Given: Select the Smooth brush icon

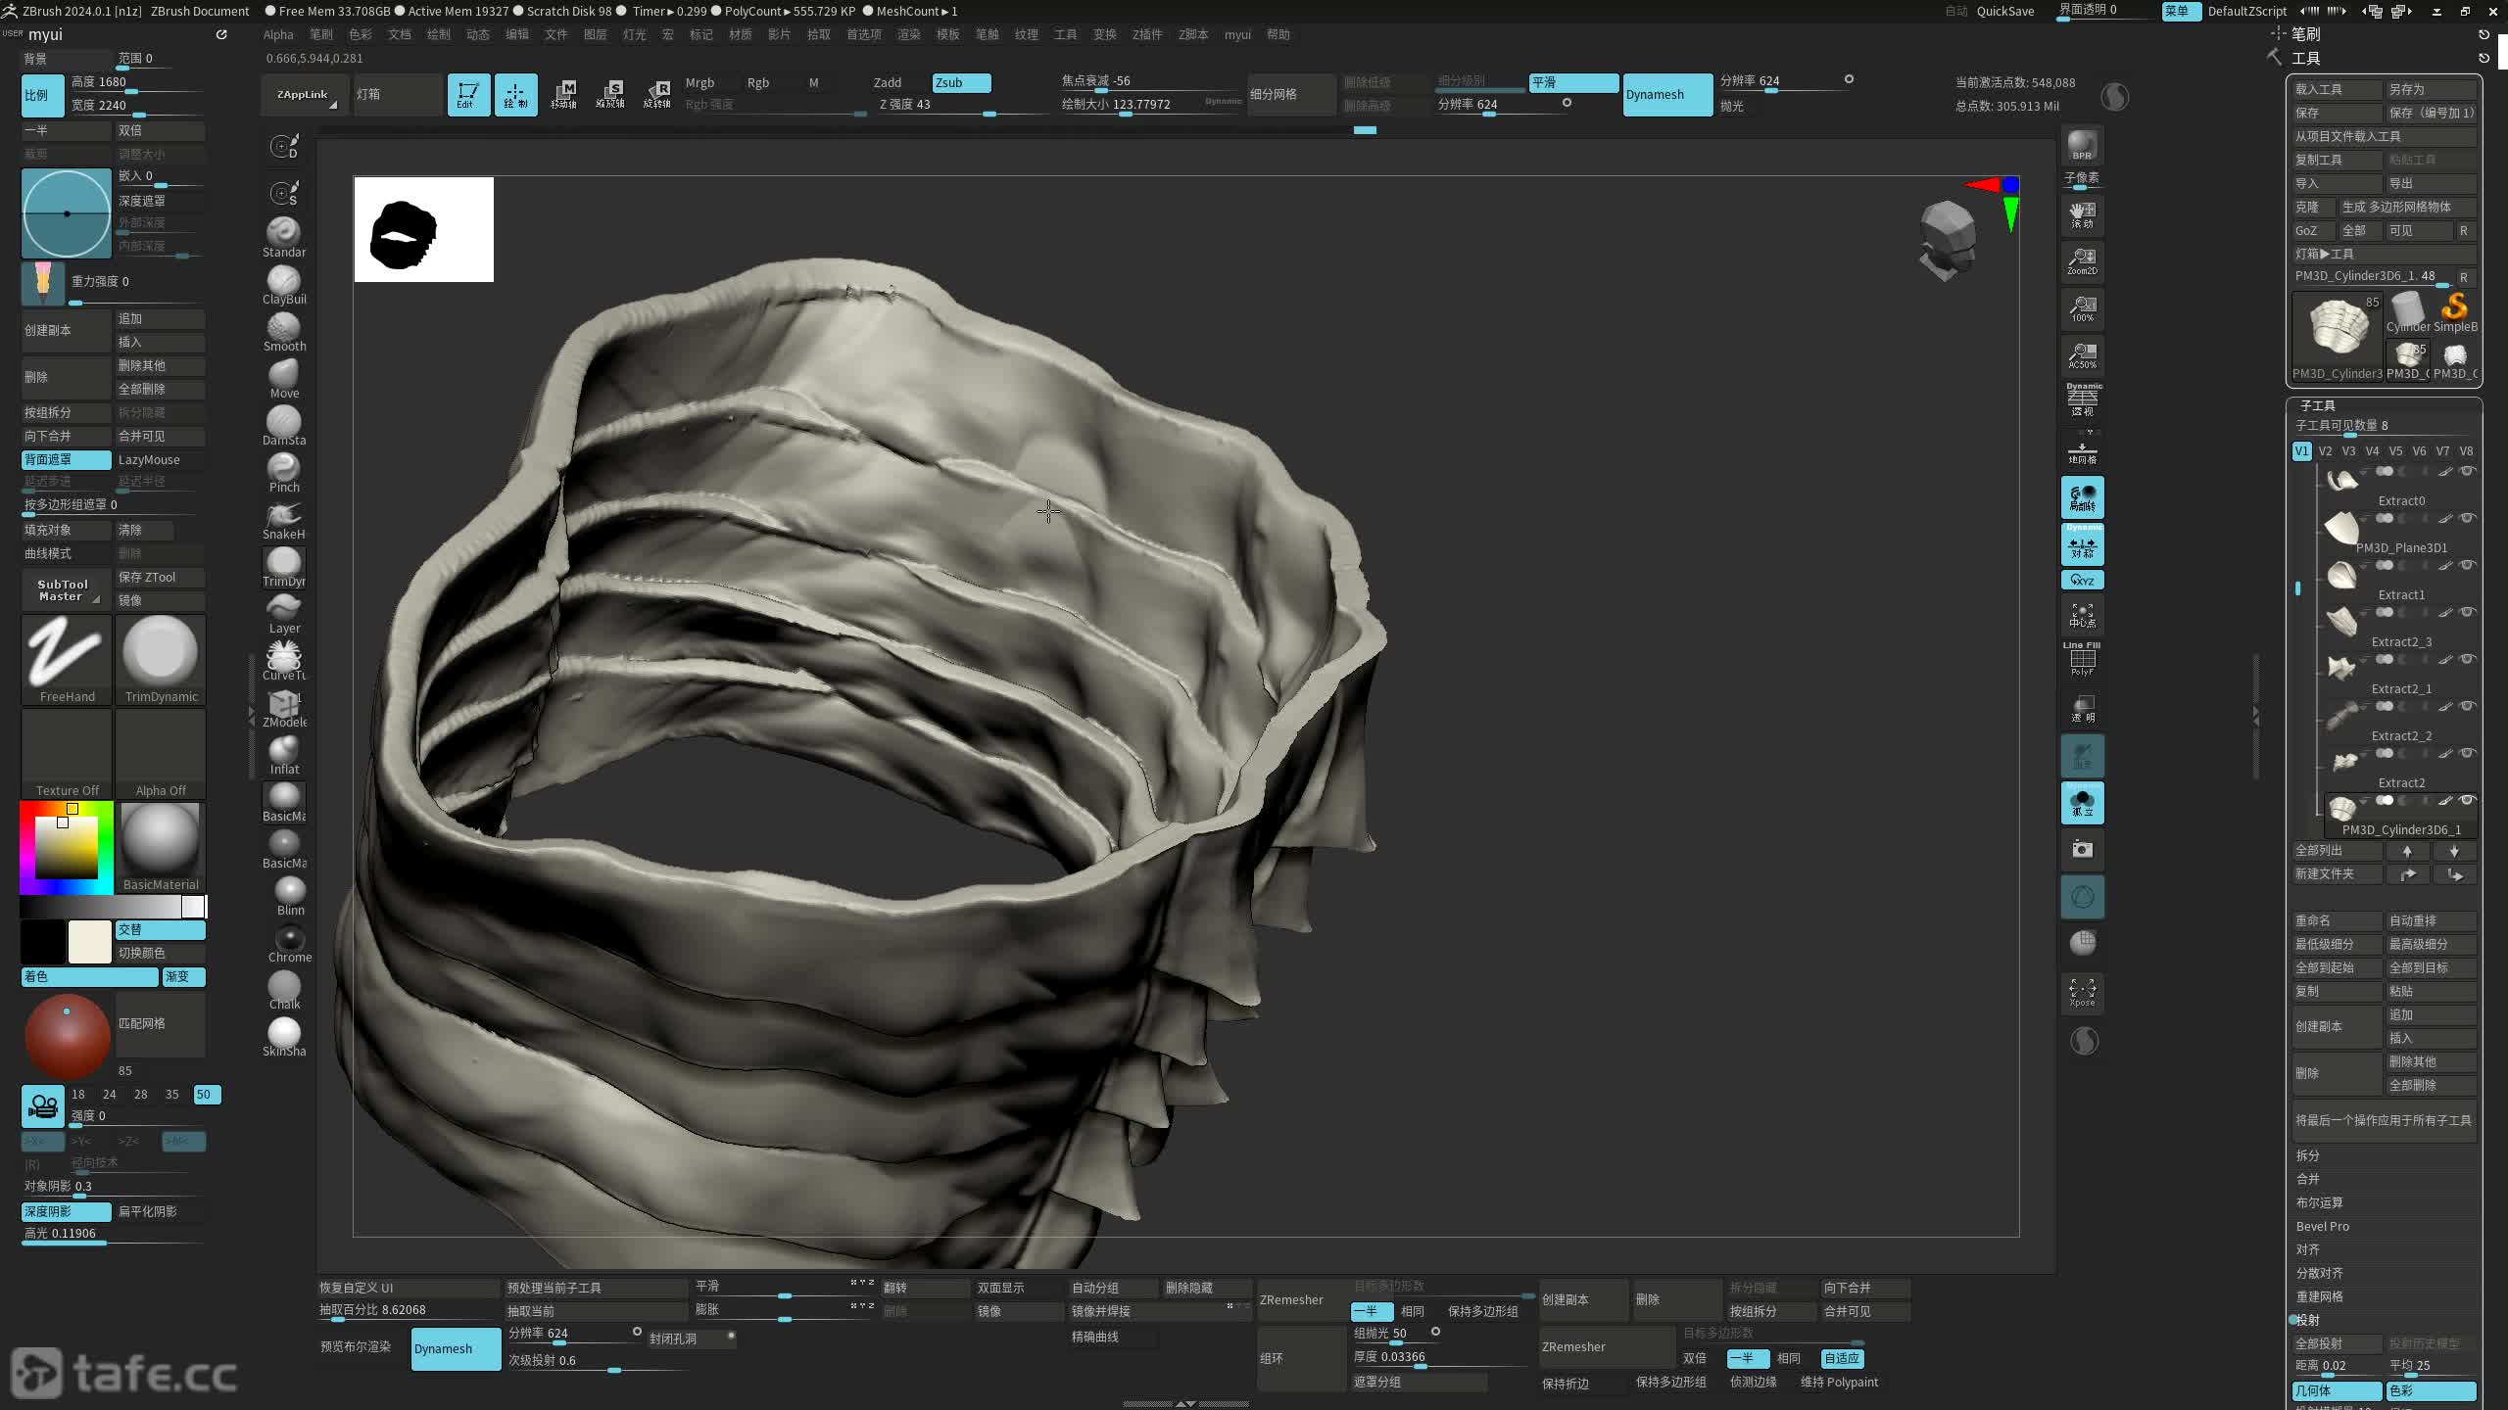Looking at the screenshot, I should [283, 328].
